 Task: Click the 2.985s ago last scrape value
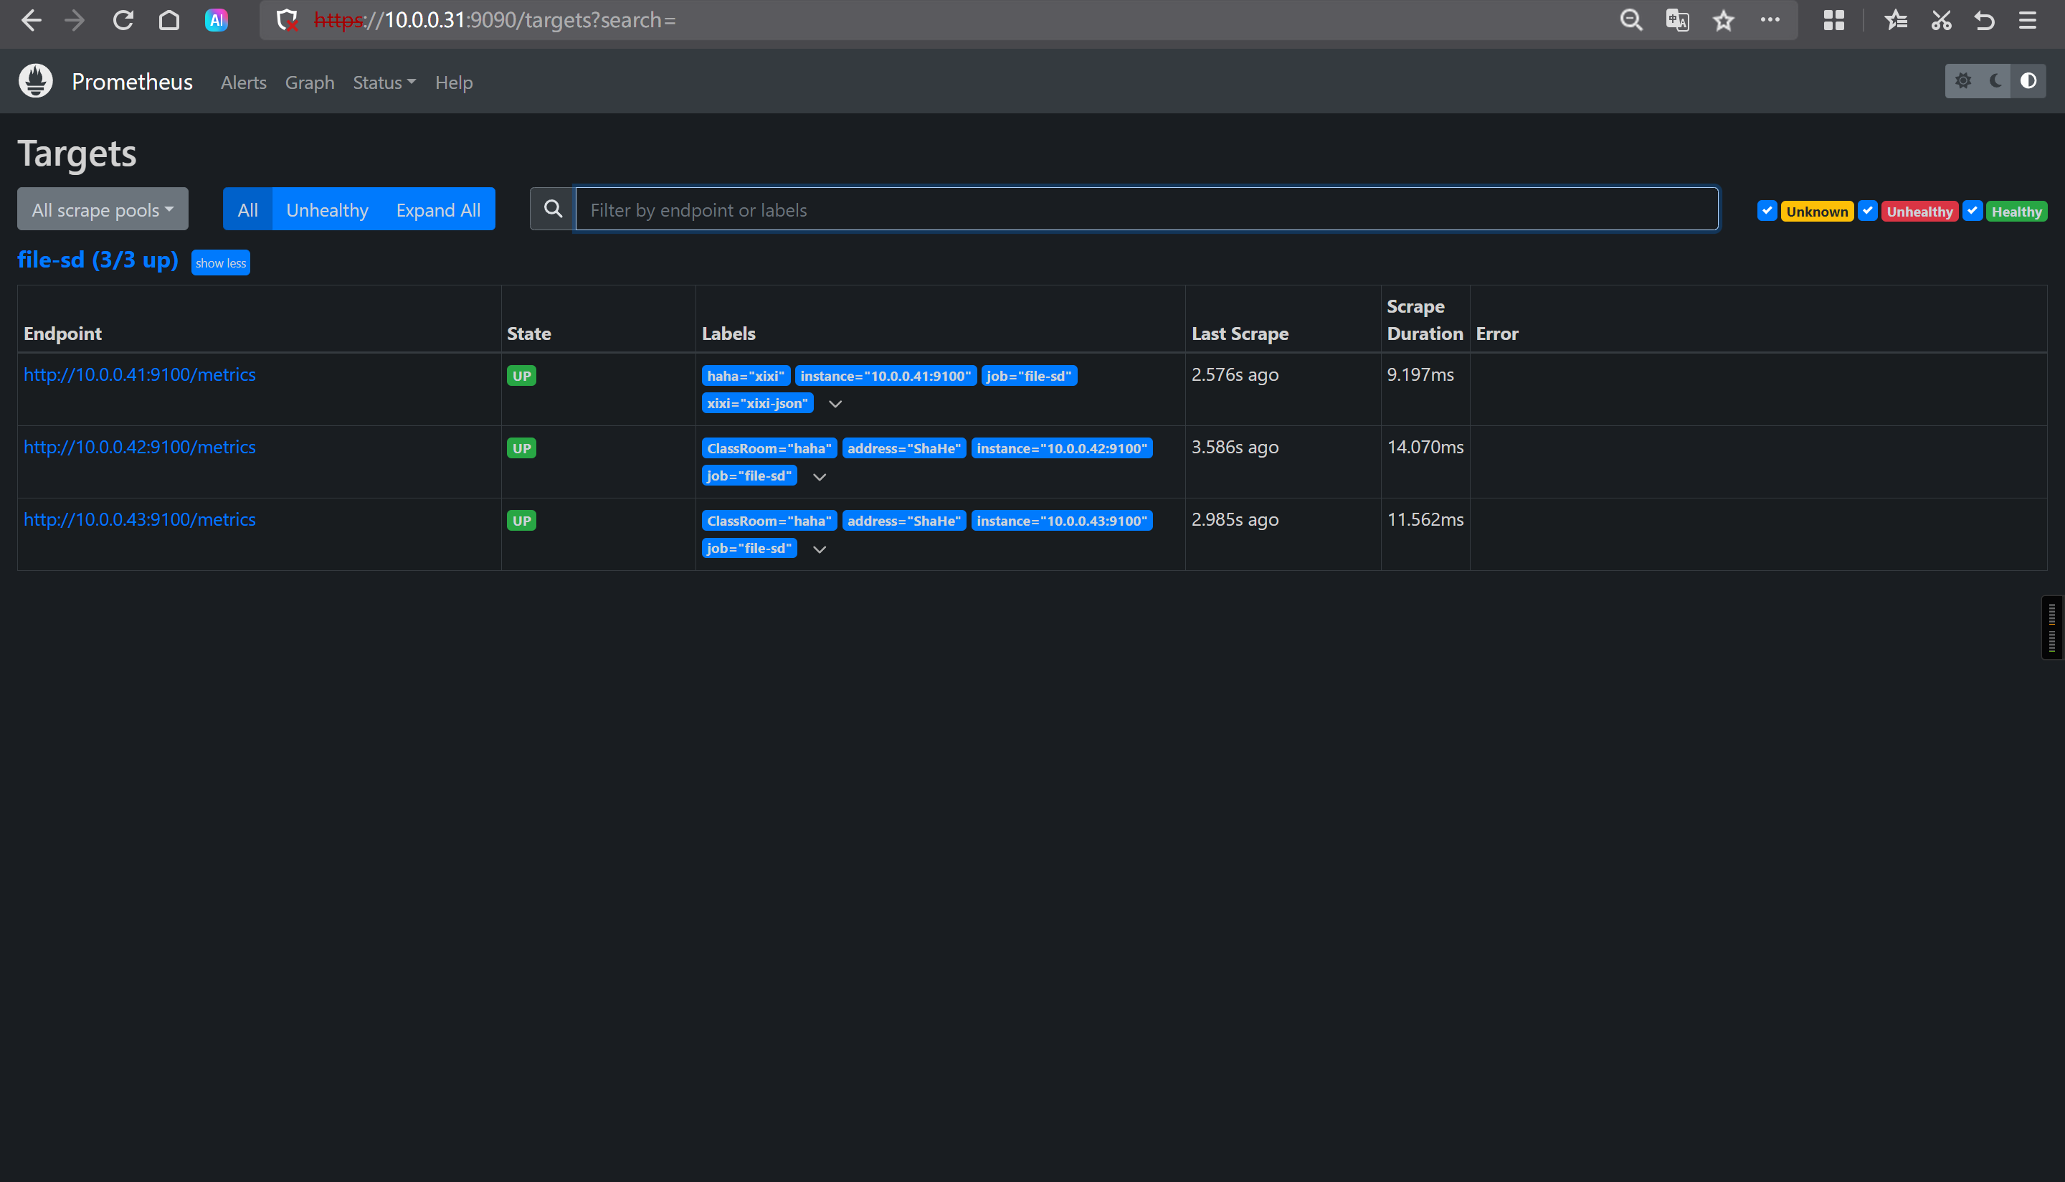point(1235,519)
